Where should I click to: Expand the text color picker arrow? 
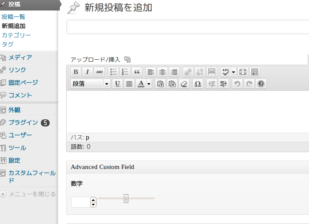(149, 84)
